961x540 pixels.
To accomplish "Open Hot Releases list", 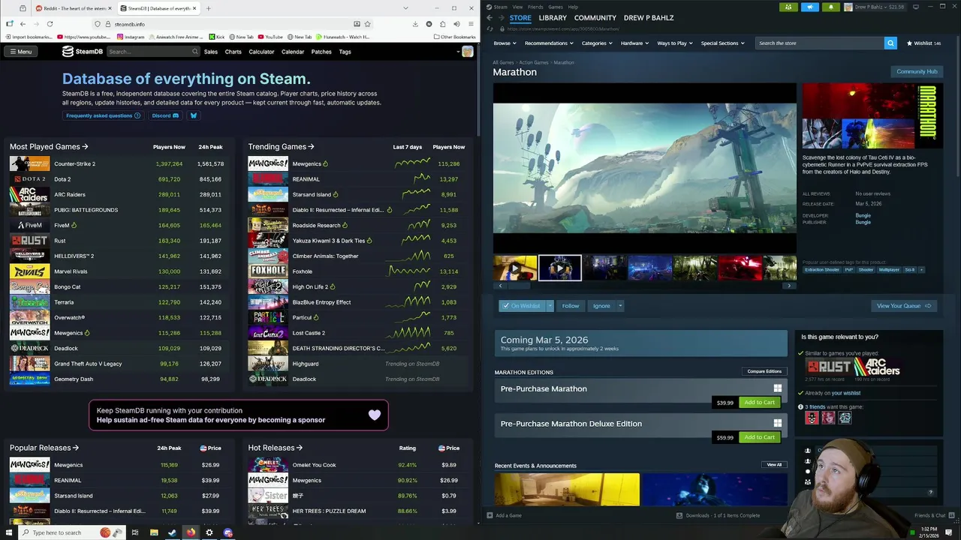I will [x=276, y=448].
